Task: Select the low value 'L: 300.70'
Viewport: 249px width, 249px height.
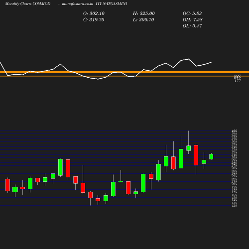Action: [143, 20]
